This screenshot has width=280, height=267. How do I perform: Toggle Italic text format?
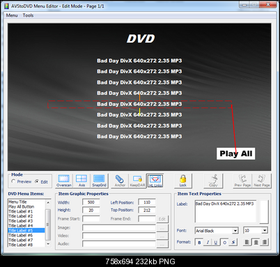click(208, 243)
